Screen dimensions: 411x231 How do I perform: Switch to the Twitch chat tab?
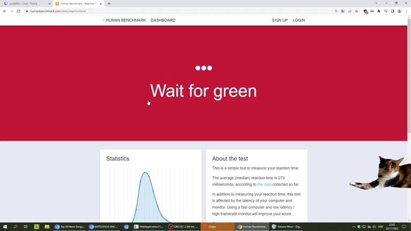pos(25,4)
